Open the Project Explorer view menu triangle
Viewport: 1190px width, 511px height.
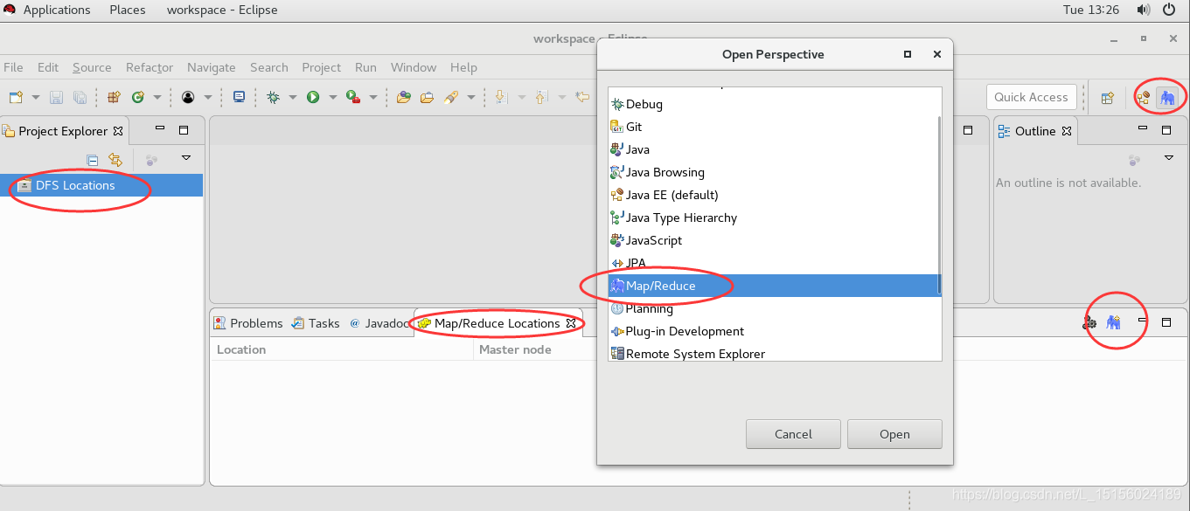[x=186, y=158]
